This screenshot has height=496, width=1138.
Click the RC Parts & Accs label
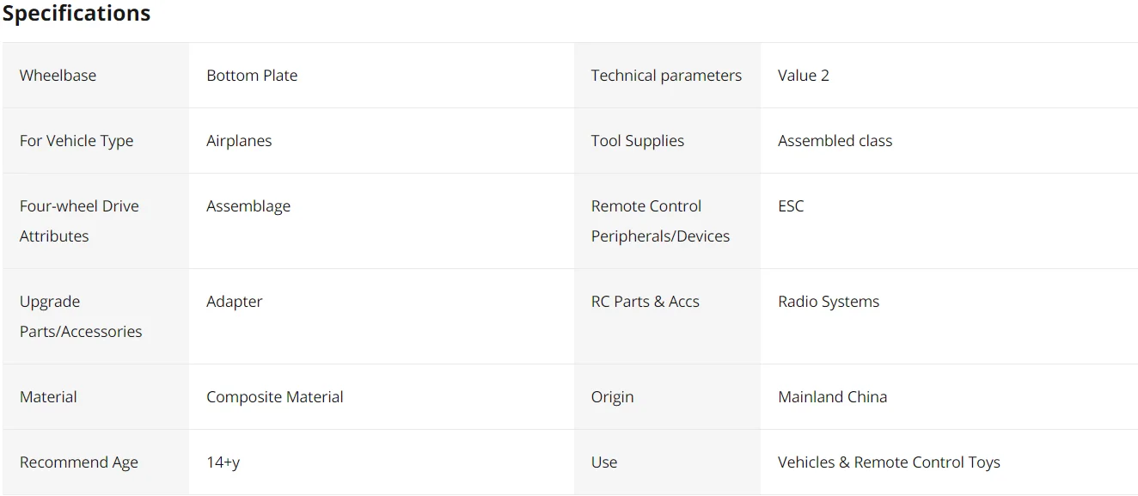pos(645,302)
